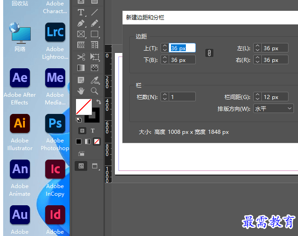Set formatting affects container
Screen dimensions: 298x236
click(x=82, y=131)
